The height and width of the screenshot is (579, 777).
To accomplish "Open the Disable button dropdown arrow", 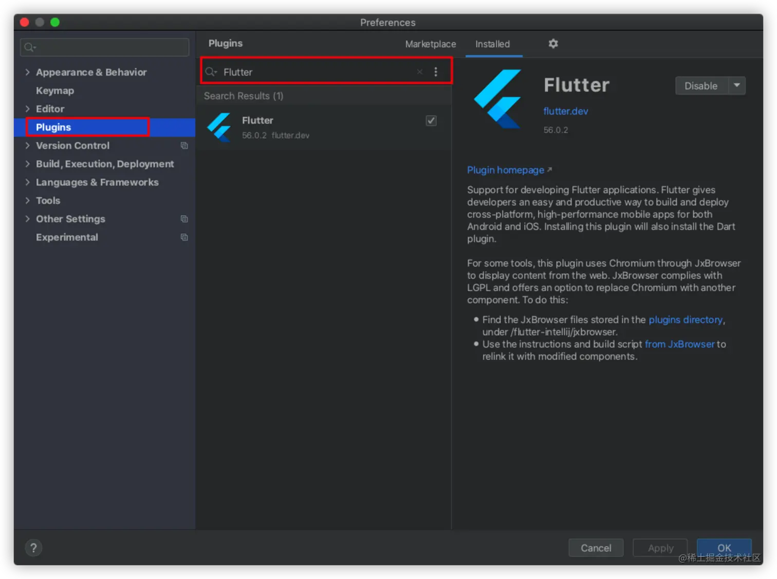I will (737, 86).
